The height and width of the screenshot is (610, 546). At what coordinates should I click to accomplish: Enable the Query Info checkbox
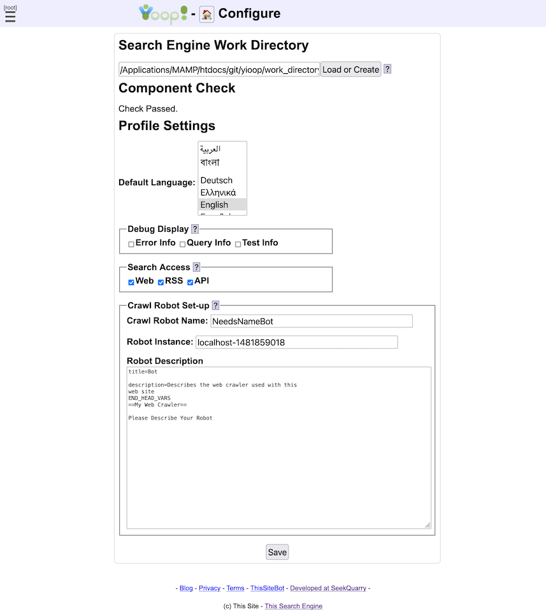[x=182, y=244]
